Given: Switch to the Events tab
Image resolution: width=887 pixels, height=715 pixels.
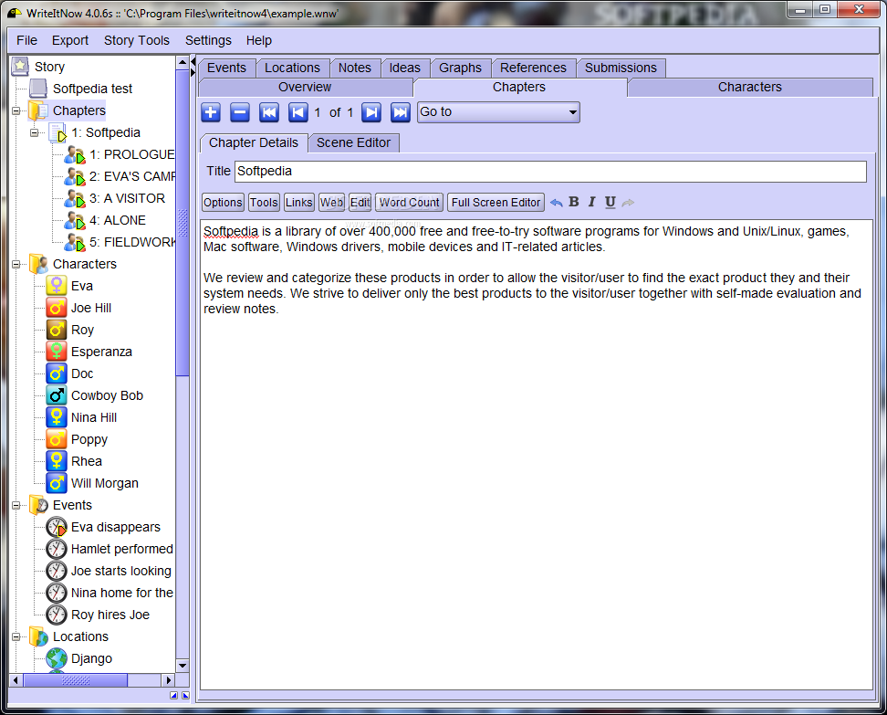Looking at the screenshot, I should pyautogui.click(x=226, y=68).
